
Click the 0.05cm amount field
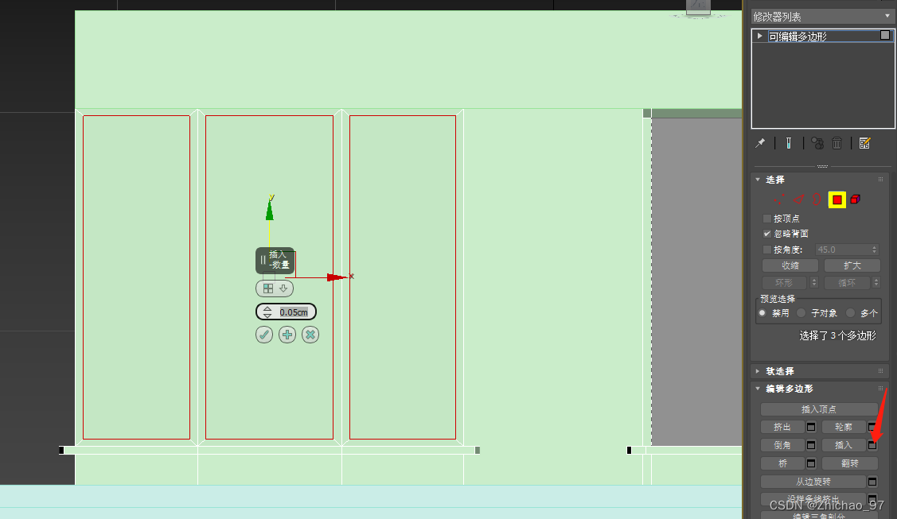[294, 312]
